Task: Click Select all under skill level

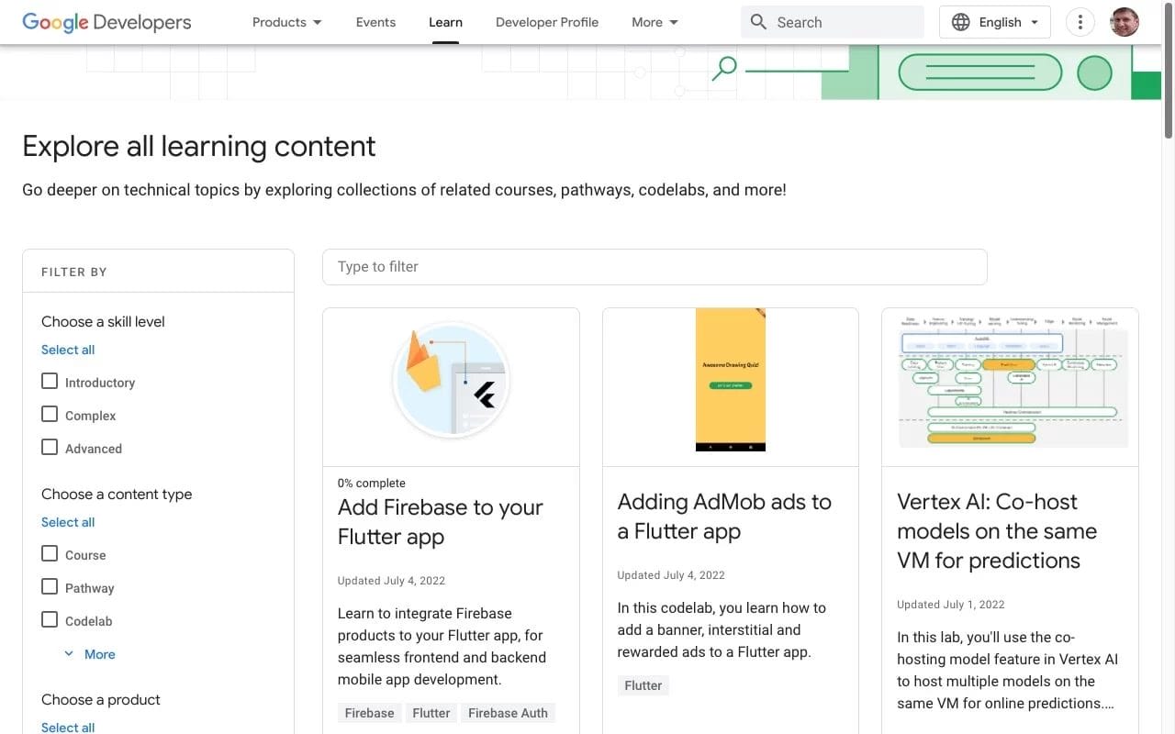Action: click(x=68, y=350)
